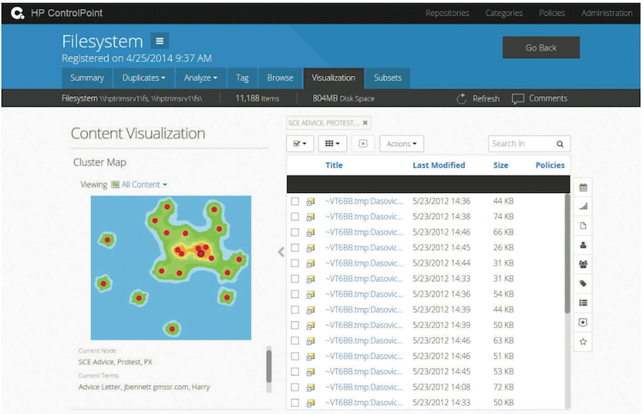Image resolution: width=644 pixels, height=414 pixels.
Task: Sort by the Title column header
Action: click(334, 165)
